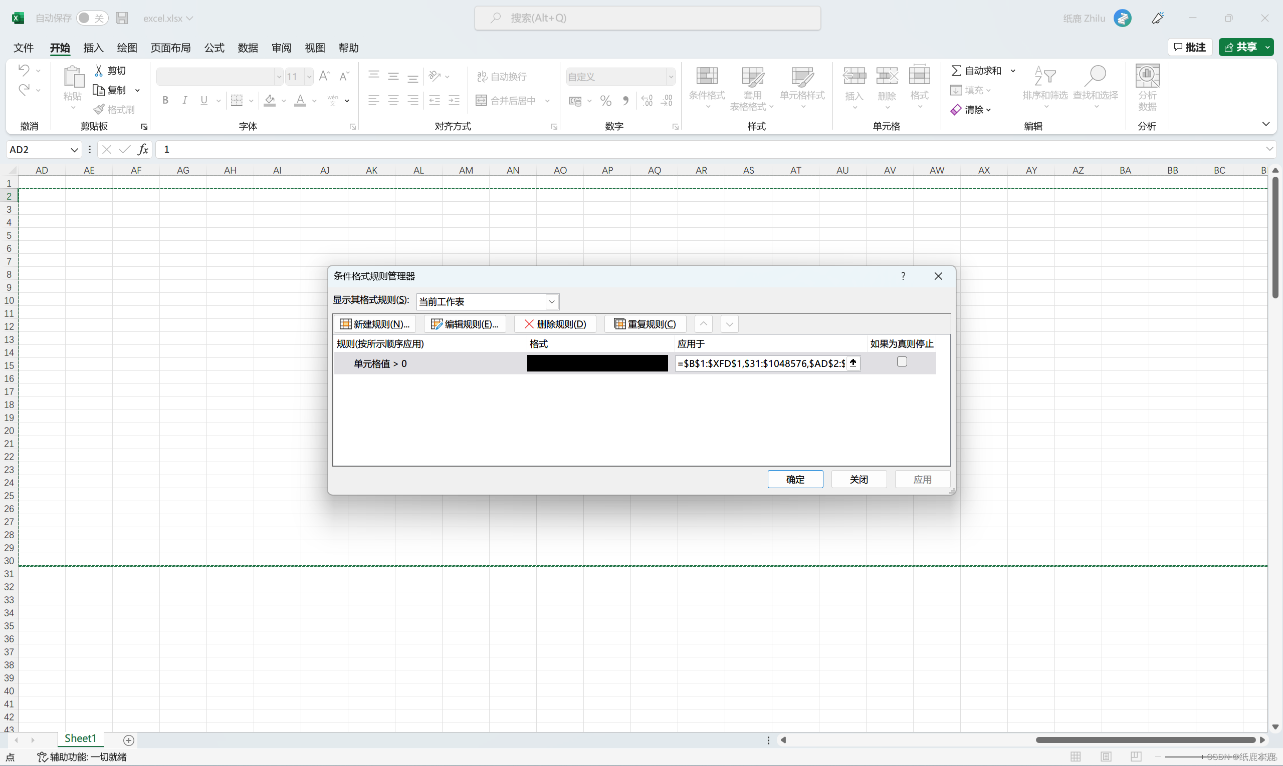Click the Increase font size icon
1283x766 pixels.
[324, 77]
